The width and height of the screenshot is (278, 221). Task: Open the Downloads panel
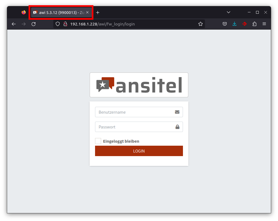(x=234, y=24)
